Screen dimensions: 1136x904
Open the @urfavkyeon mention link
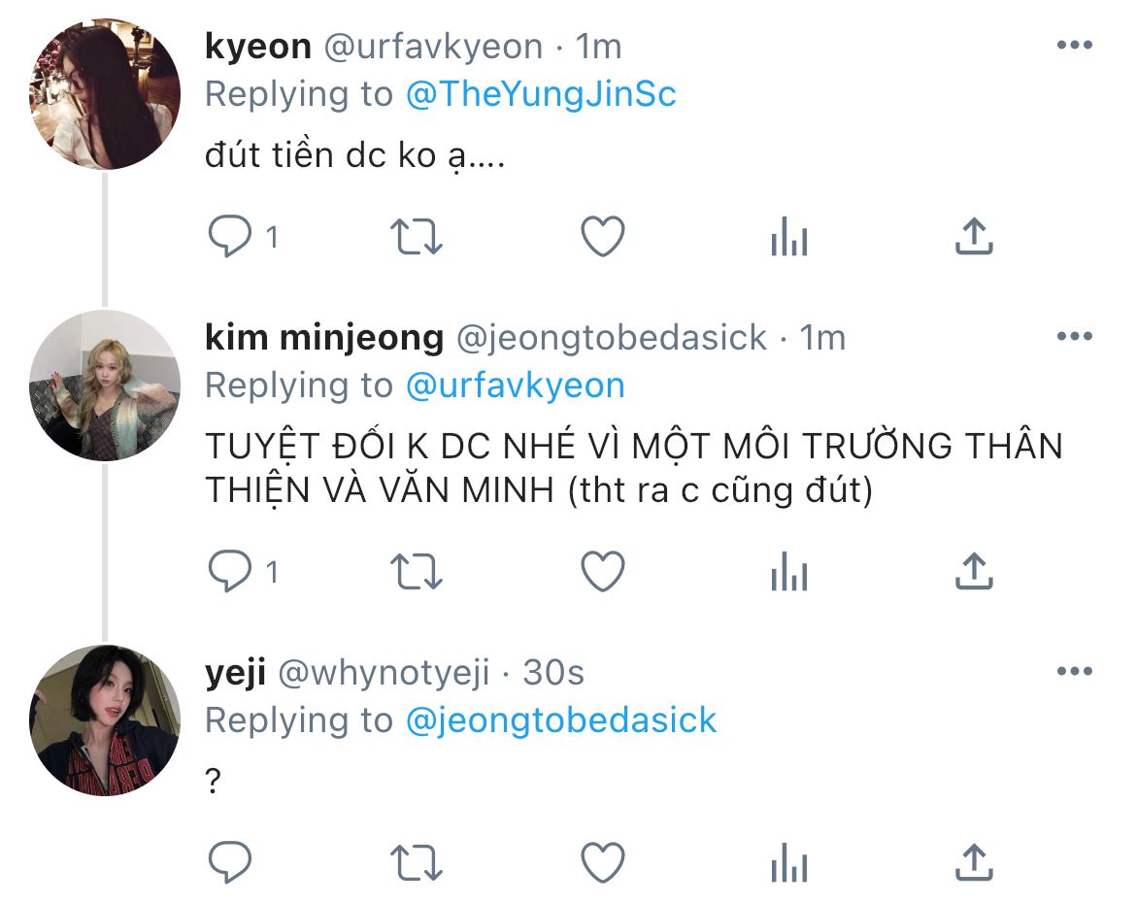[516, 385]
